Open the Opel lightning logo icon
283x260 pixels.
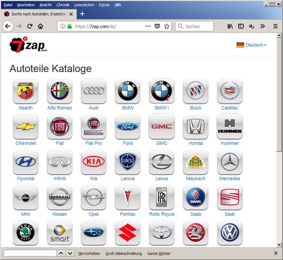click(94, 197)
